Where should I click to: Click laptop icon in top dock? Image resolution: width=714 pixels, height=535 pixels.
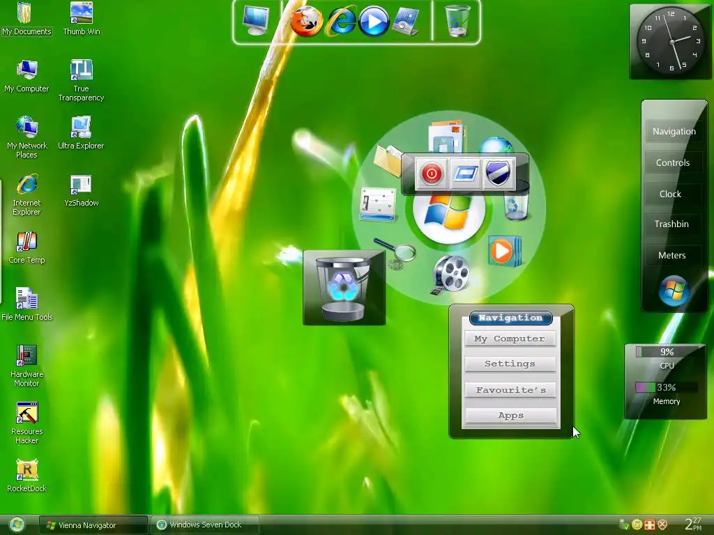click(405, 22)
